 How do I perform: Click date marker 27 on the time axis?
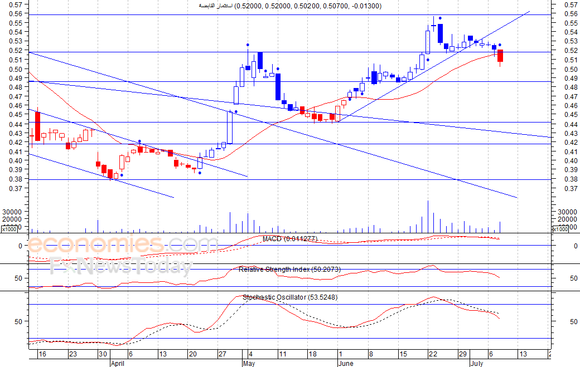coord(222,354)
